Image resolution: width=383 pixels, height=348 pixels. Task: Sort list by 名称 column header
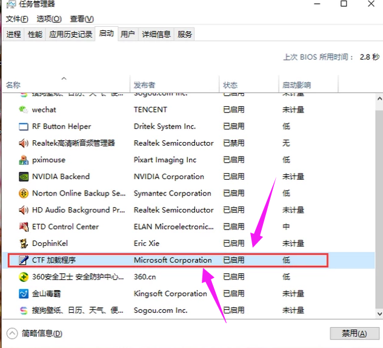tap(13, 85)
